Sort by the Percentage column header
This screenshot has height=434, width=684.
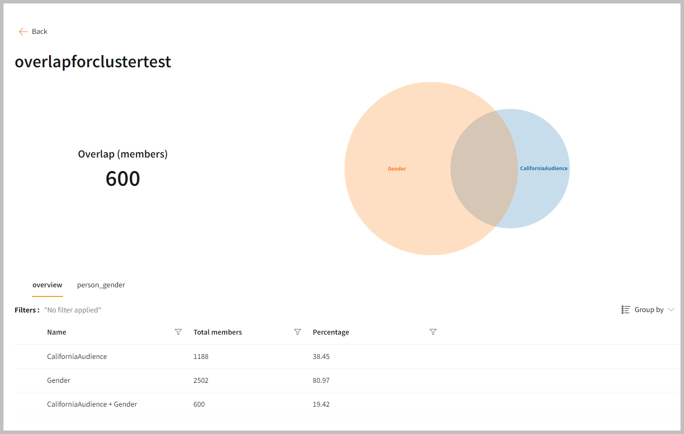click(x=331, y=332)
